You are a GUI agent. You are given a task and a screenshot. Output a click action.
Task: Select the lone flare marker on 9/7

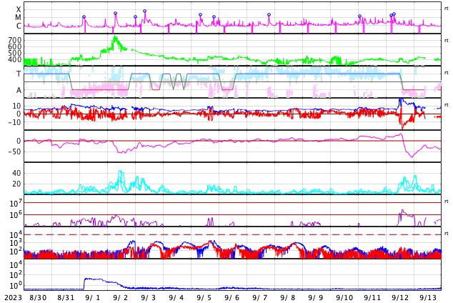[x=269, y=15]
